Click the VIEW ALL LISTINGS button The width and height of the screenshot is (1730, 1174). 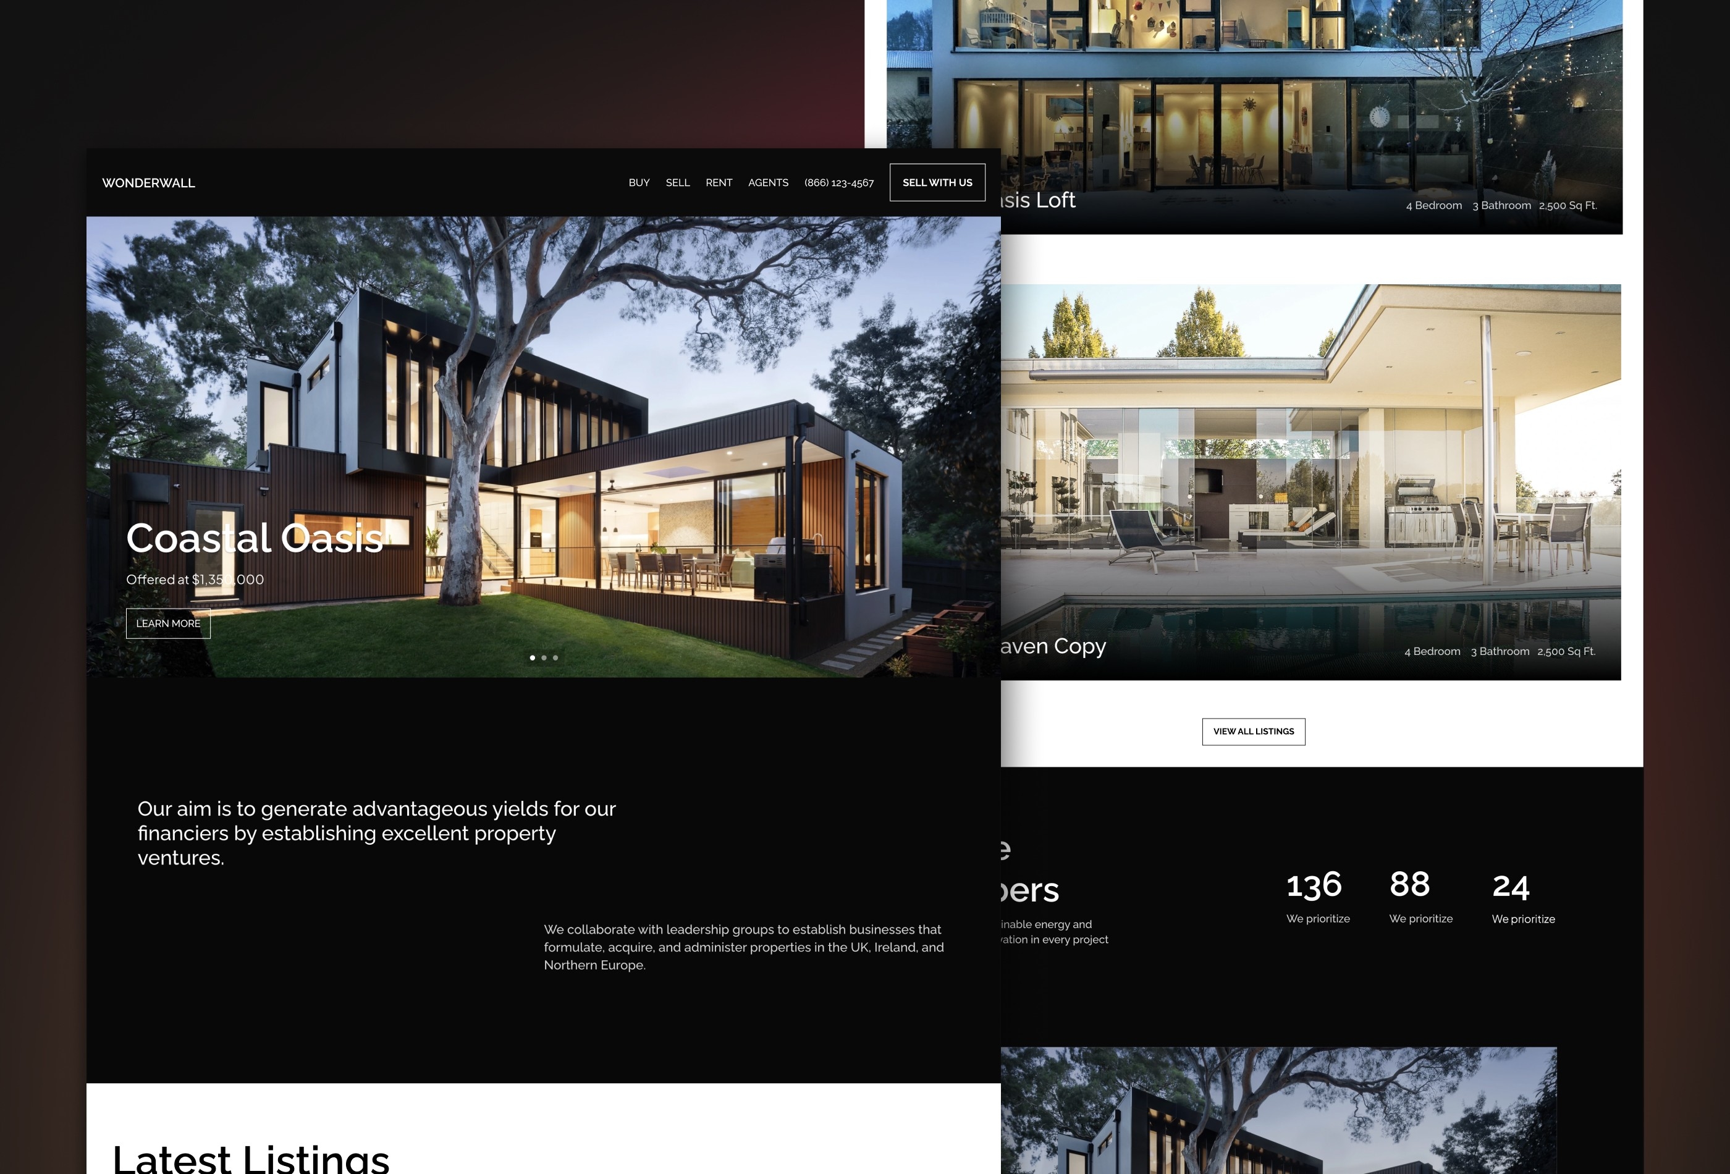(x=1253, y=731)
